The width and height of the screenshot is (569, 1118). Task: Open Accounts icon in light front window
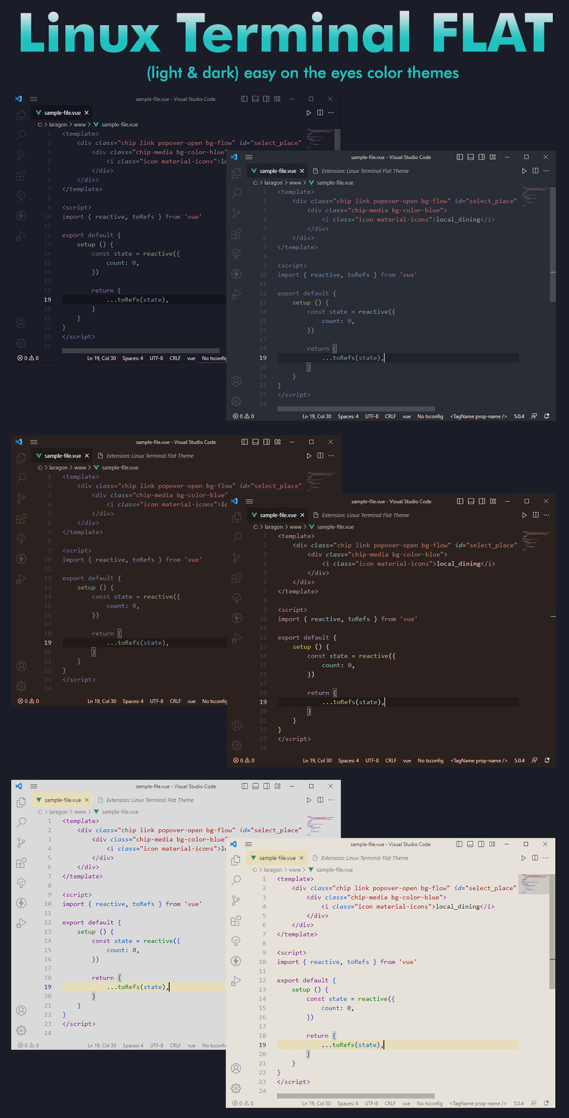tap(236, 1068)
